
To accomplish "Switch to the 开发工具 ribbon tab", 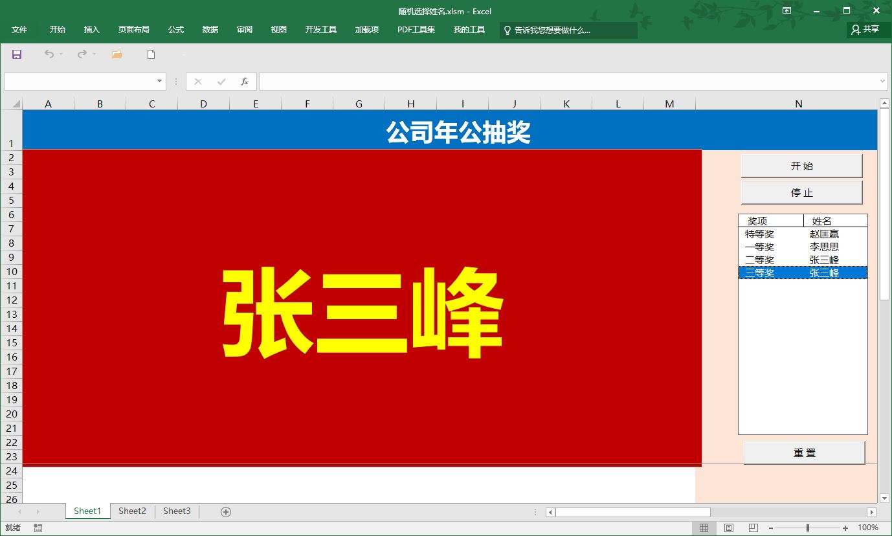I will click(x=321, y=30).
